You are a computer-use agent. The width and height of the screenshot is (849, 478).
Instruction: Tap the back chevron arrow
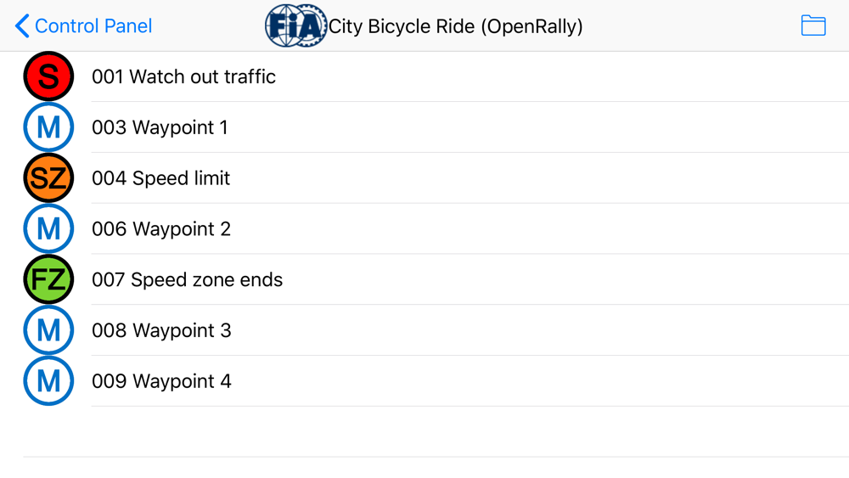tap(22, 26)
